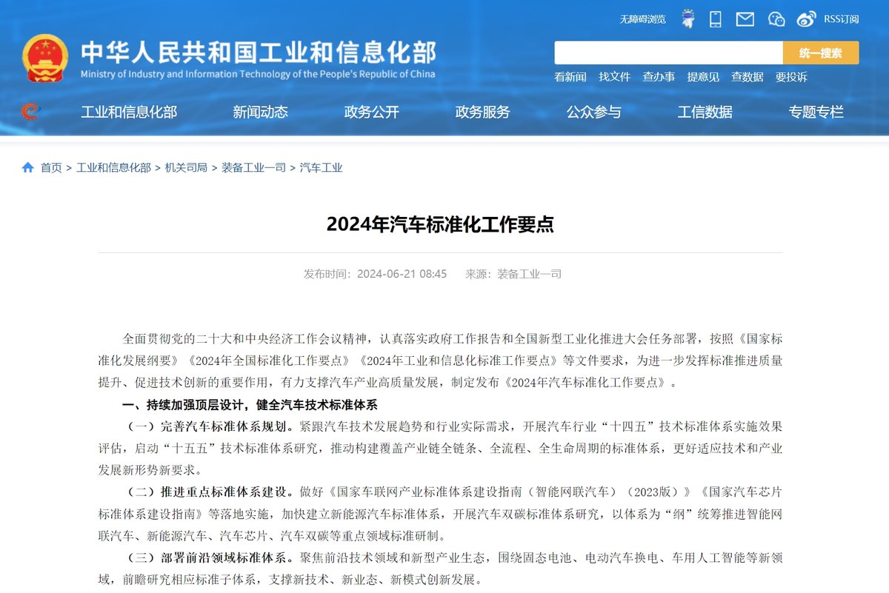This screenshot has height=593, width=889.
Task: Select 查办事 search shortcut
Action: tap(659, 77)
